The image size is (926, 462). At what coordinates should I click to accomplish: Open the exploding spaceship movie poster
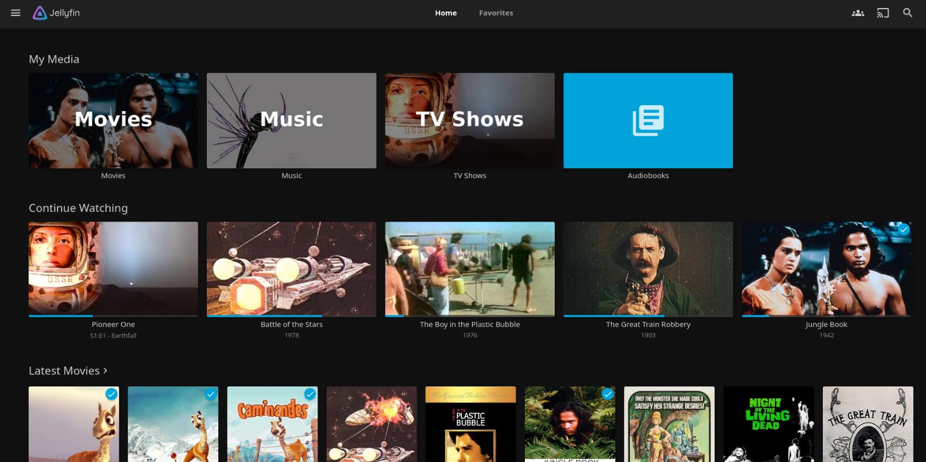point(372,424)
